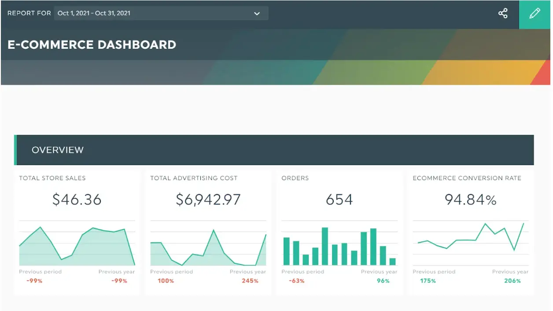This screenshot has height=311, width=553.
Task: Open the edit pencil tool
Action: (534, 14)
